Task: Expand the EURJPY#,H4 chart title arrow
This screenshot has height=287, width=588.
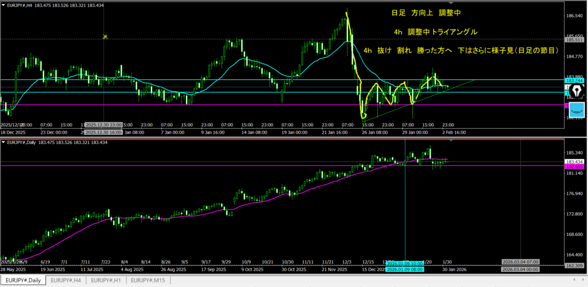Action: point(3,5)
